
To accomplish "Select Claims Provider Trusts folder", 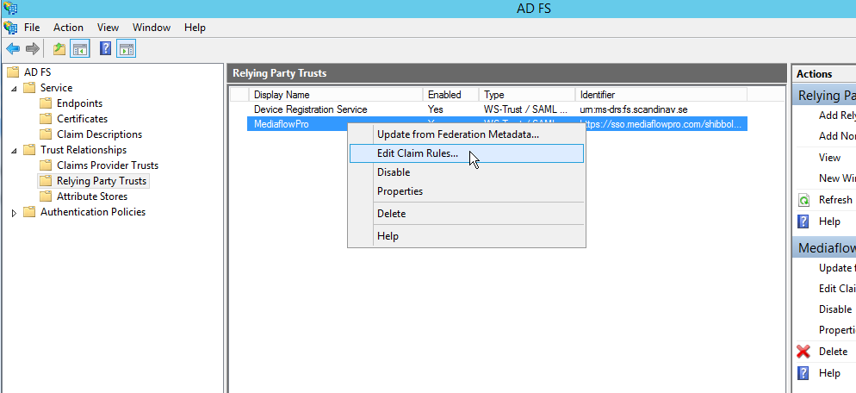I will 107,165.
